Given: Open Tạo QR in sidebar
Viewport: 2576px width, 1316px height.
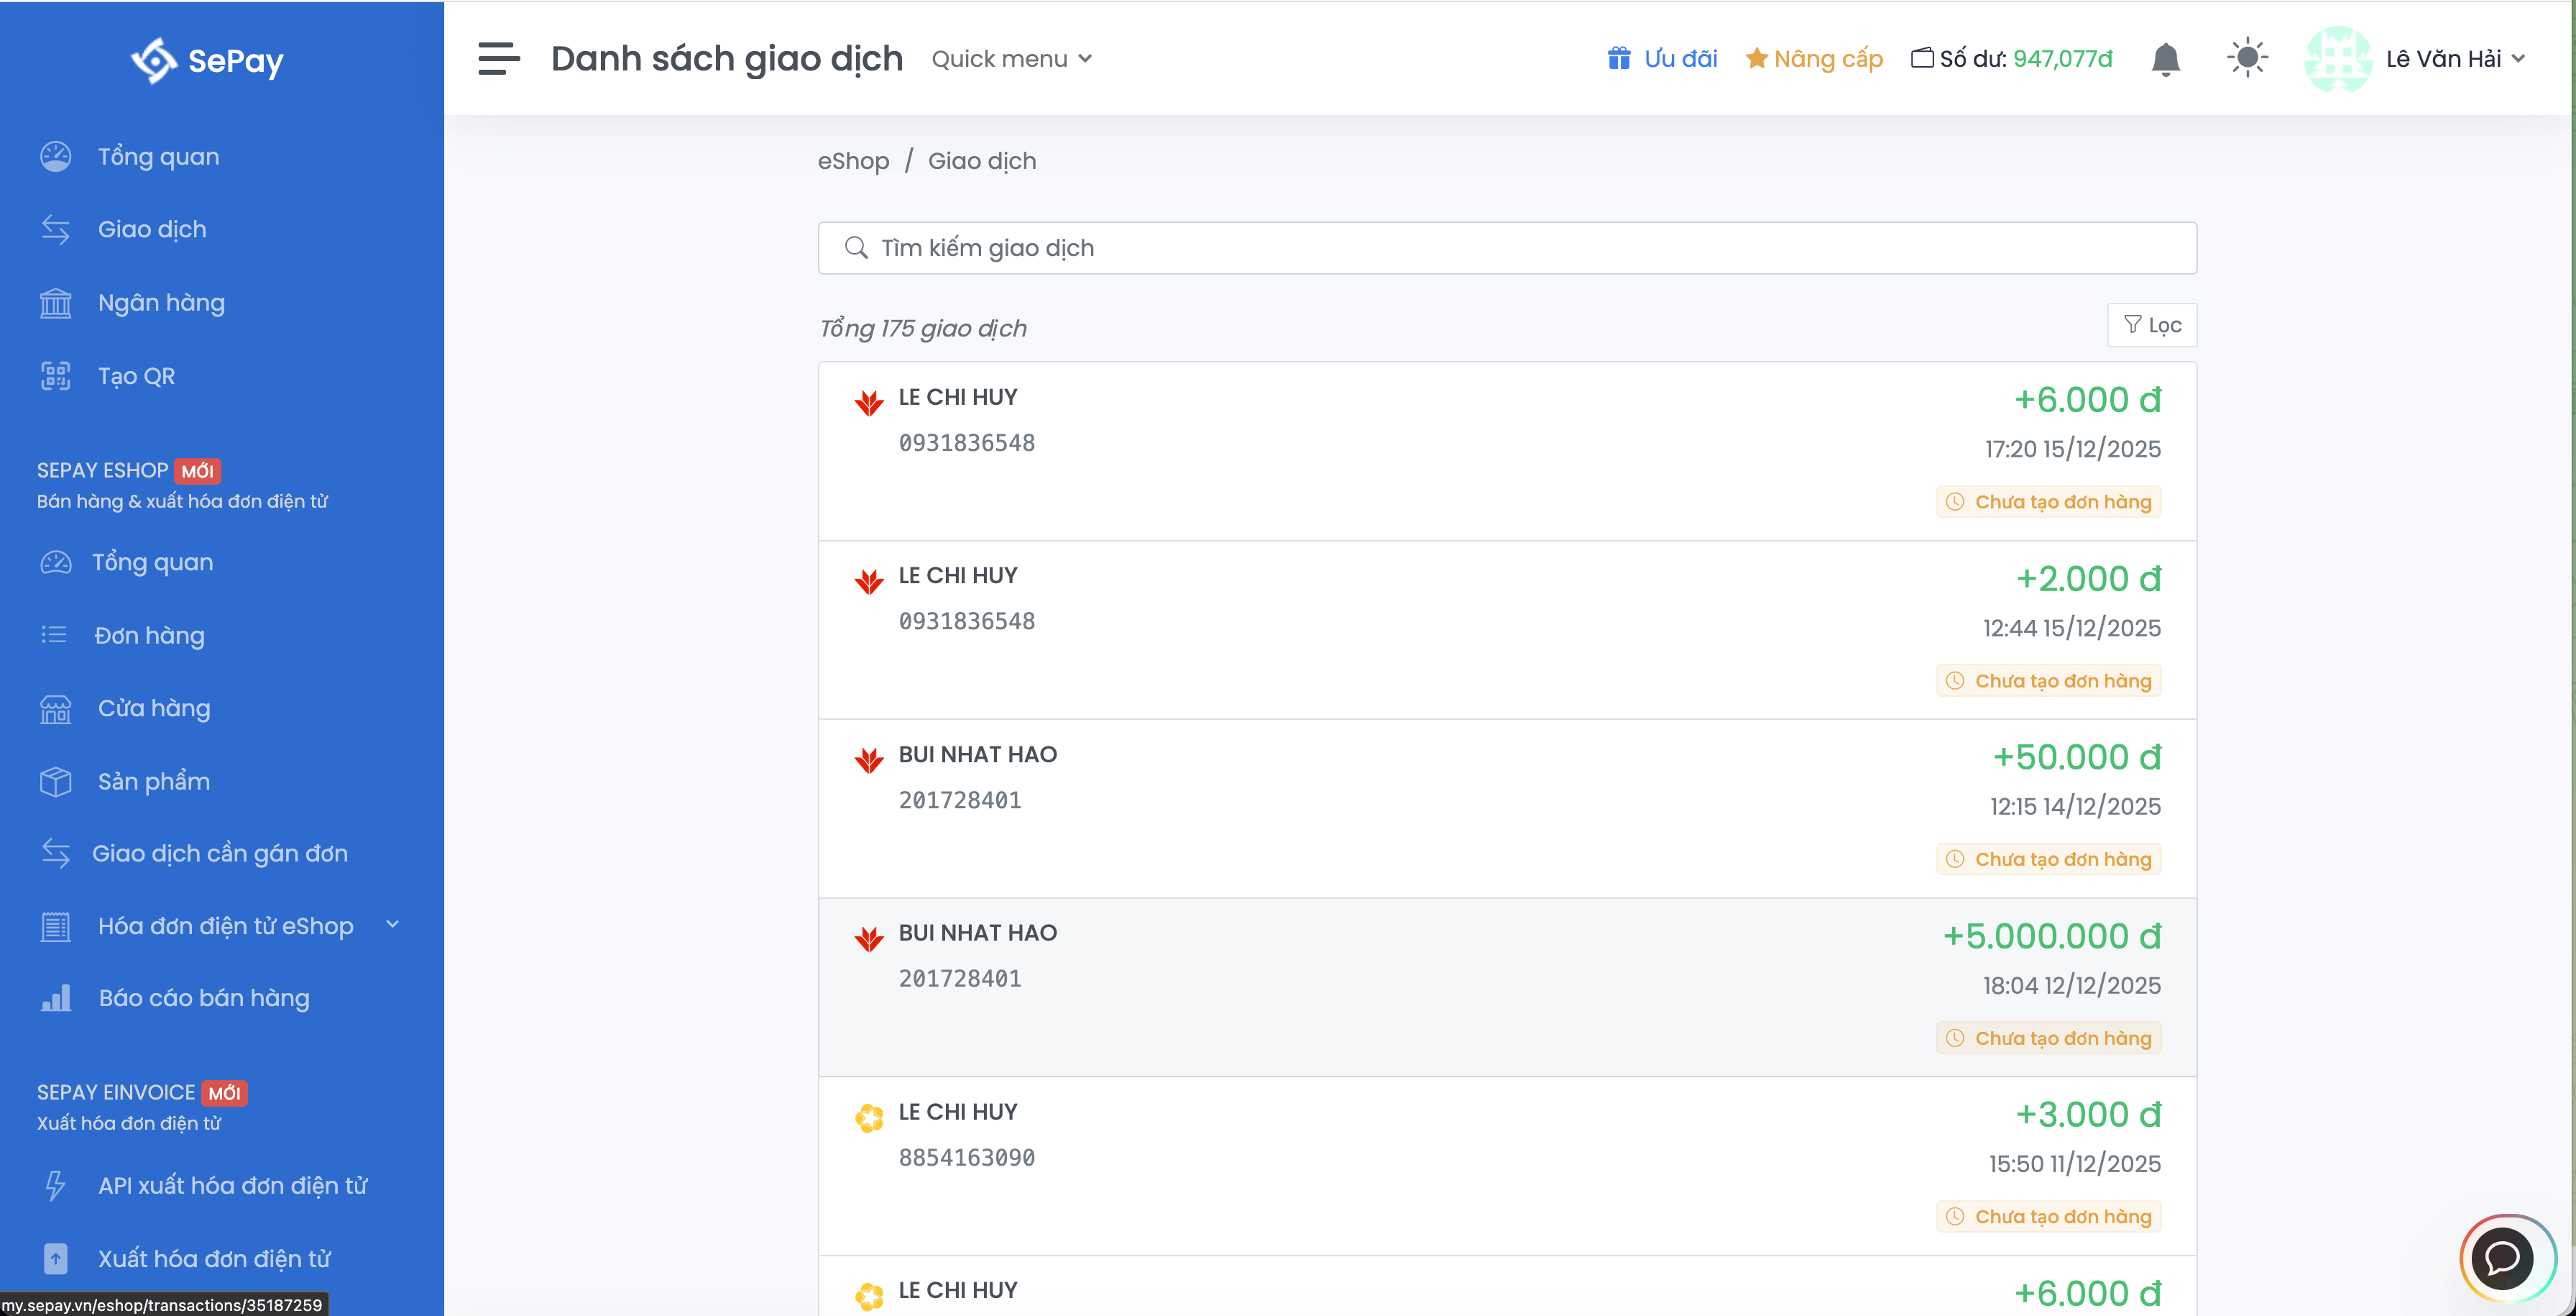Looking at the screenshot, I should pyautogui.click(x=136, y=376).
